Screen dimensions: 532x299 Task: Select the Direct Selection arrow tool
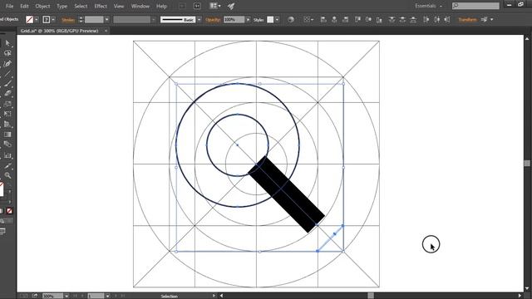click(7, 43)
